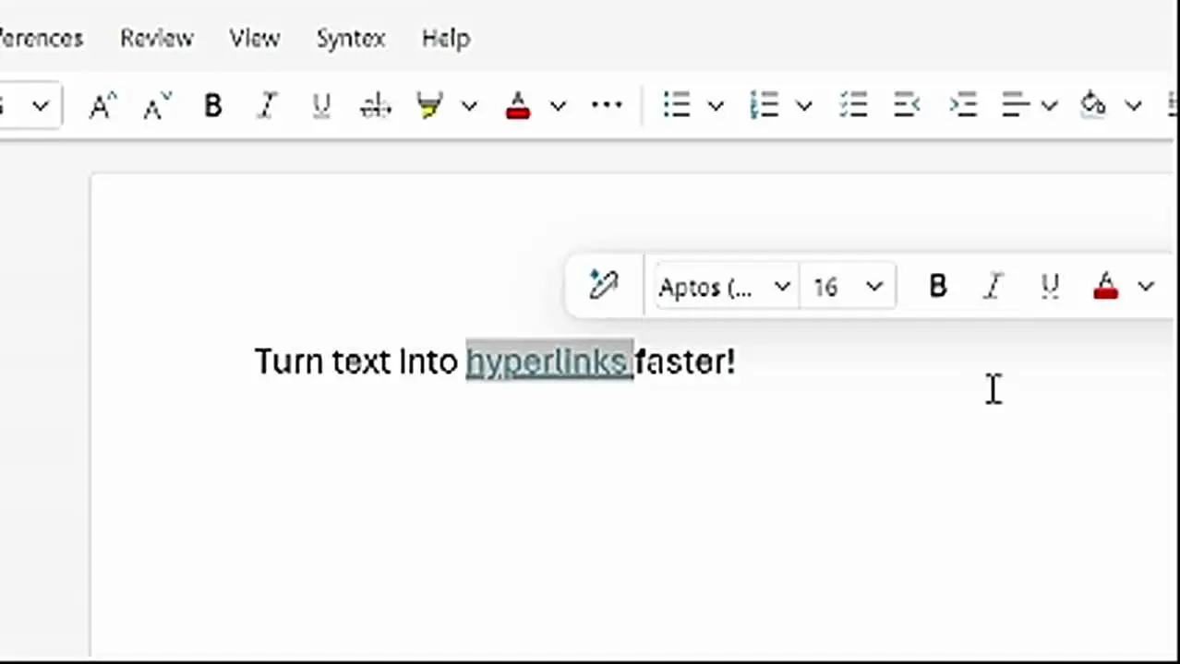
Task: Insert a bulleted list
Action: coord(677,105)
